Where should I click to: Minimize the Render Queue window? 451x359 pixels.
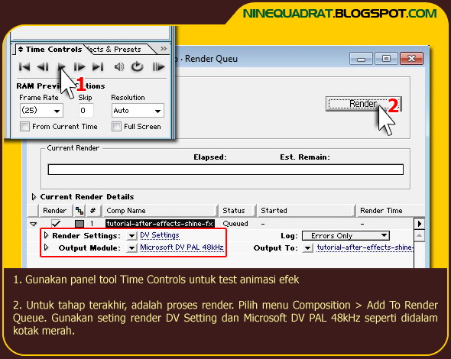[x=362, y=59]
